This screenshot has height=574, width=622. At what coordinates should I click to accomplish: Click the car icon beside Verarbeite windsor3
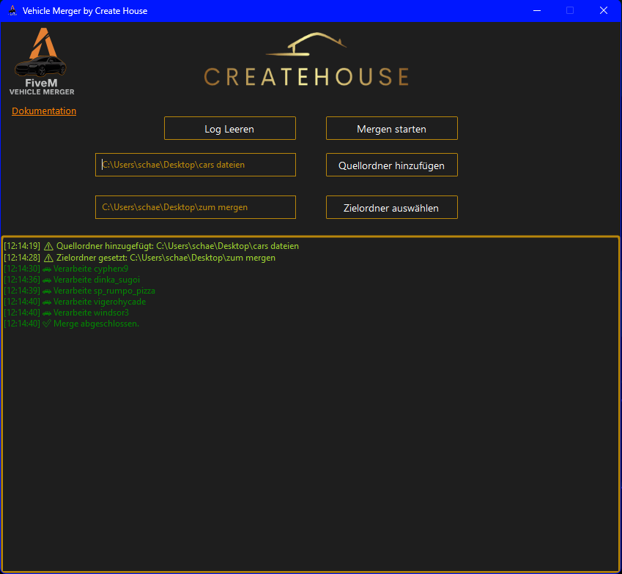pos(47,313)
